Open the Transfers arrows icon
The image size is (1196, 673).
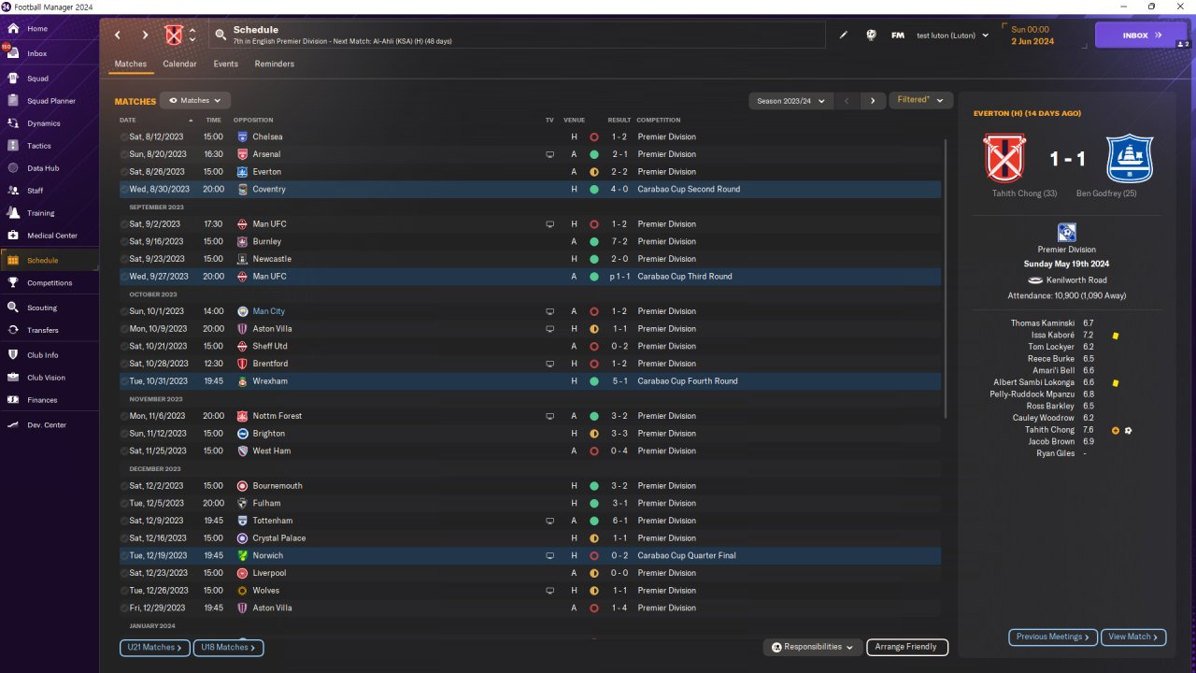pos(13,330)
